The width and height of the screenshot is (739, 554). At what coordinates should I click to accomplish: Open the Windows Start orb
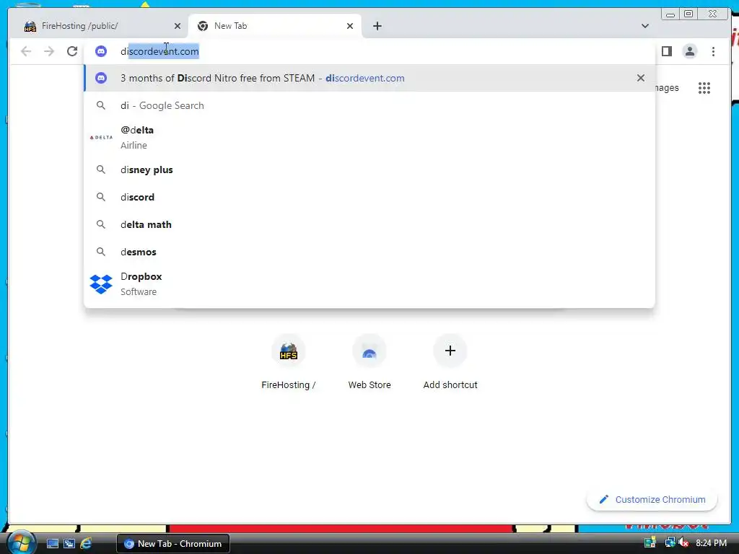point(21,543)
